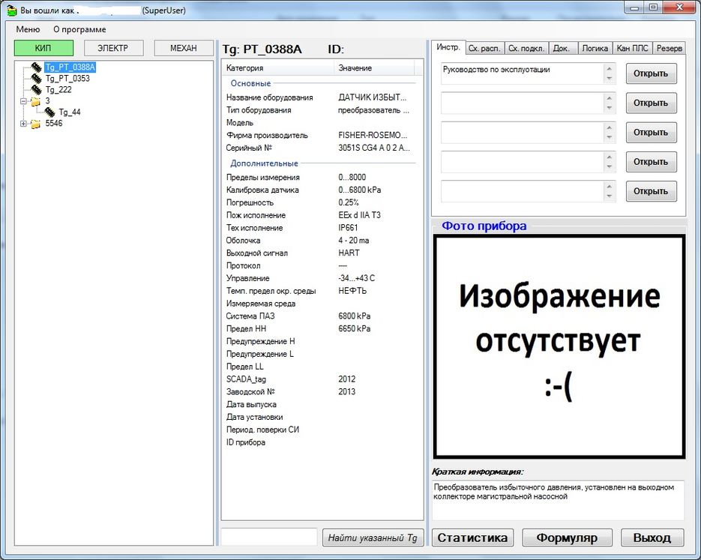Screen dimensions: 701x560
Task: Click the 5546 folder icon
Action: click(x=35, y=124)
